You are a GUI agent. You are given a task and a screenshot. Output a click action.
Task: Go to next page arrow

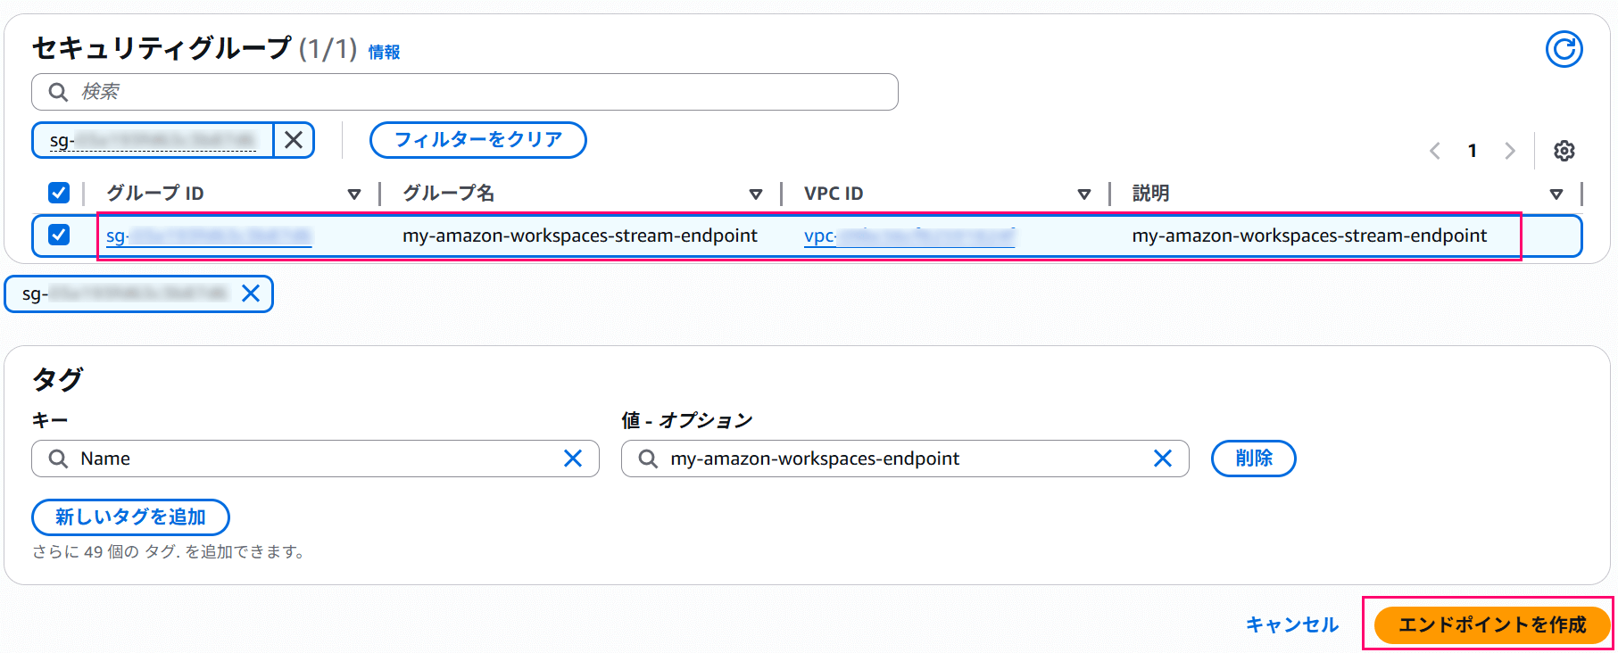coord(1510,151)
